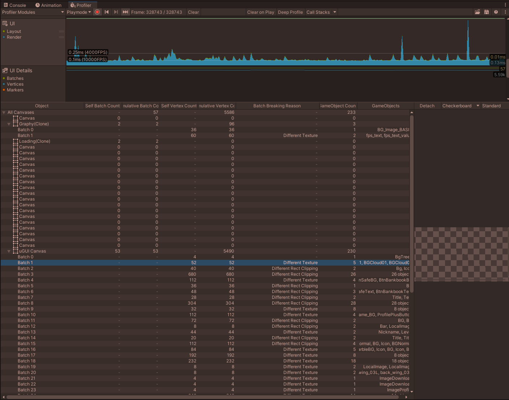Toggle the Batches color swatch in UI Details

pyautogui.click(x=4, y=78)
